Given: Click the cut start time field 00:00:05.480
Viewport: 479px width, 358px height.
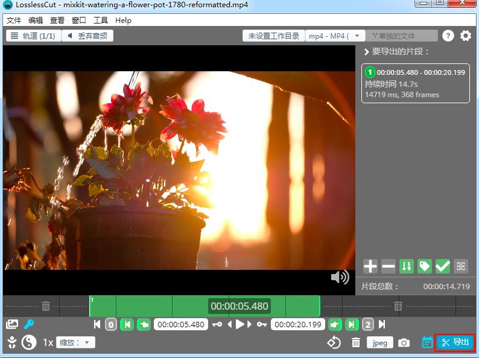Looking at the screenshot, I should tap(180, 325).
